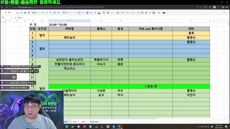The height and width of the screenshot is (129, 230).
Task: Click the insert chart icon
Action: point(146,13)
